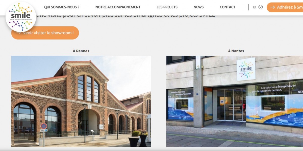303x151 pixels.
Task: Open the QUI SOMMES-NOUS ? menu
Action: pos(62,7)
